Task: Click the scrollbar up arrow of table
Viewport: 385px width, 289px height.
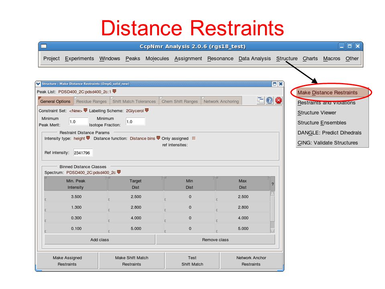Action: click(273, 193)
